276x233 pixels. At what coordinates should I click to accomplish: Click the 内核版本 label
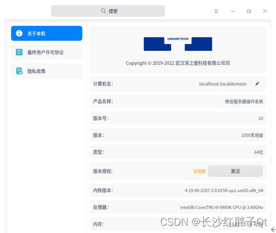103,191
